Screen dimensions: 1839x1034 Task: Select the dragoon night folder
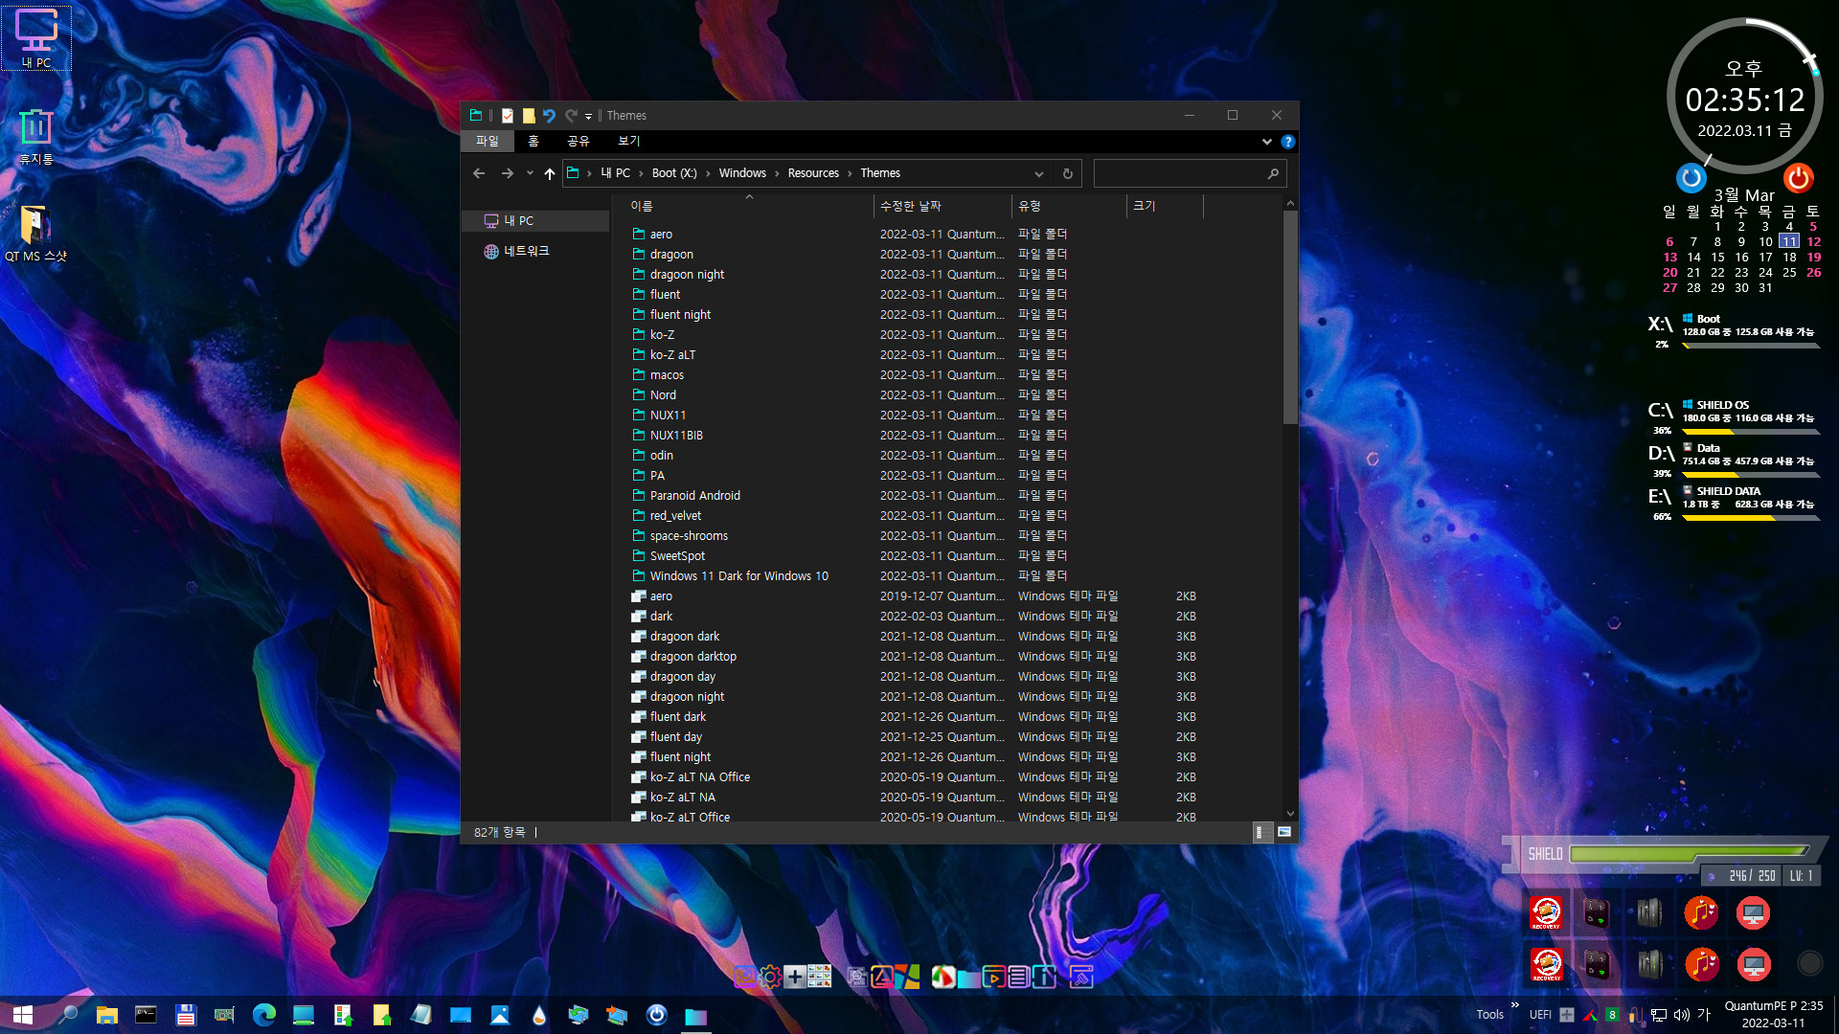click(x=687, y=275)
